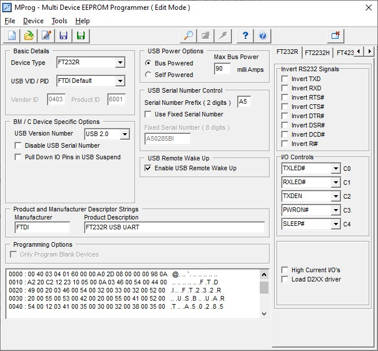Image resolution: width=378 pixels, height=351 pixels.
Task: Click the blue Save floppy disk icon
Action: 64,36
